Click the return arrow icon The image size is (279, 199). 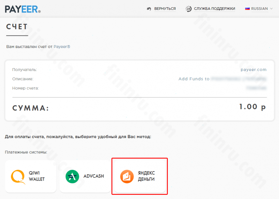pyautogui.click(x=149, y=9)
